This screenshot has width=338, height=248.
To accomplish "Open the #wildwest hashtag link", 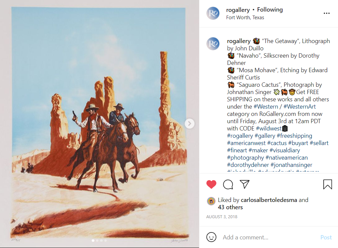I will (269, 128).
